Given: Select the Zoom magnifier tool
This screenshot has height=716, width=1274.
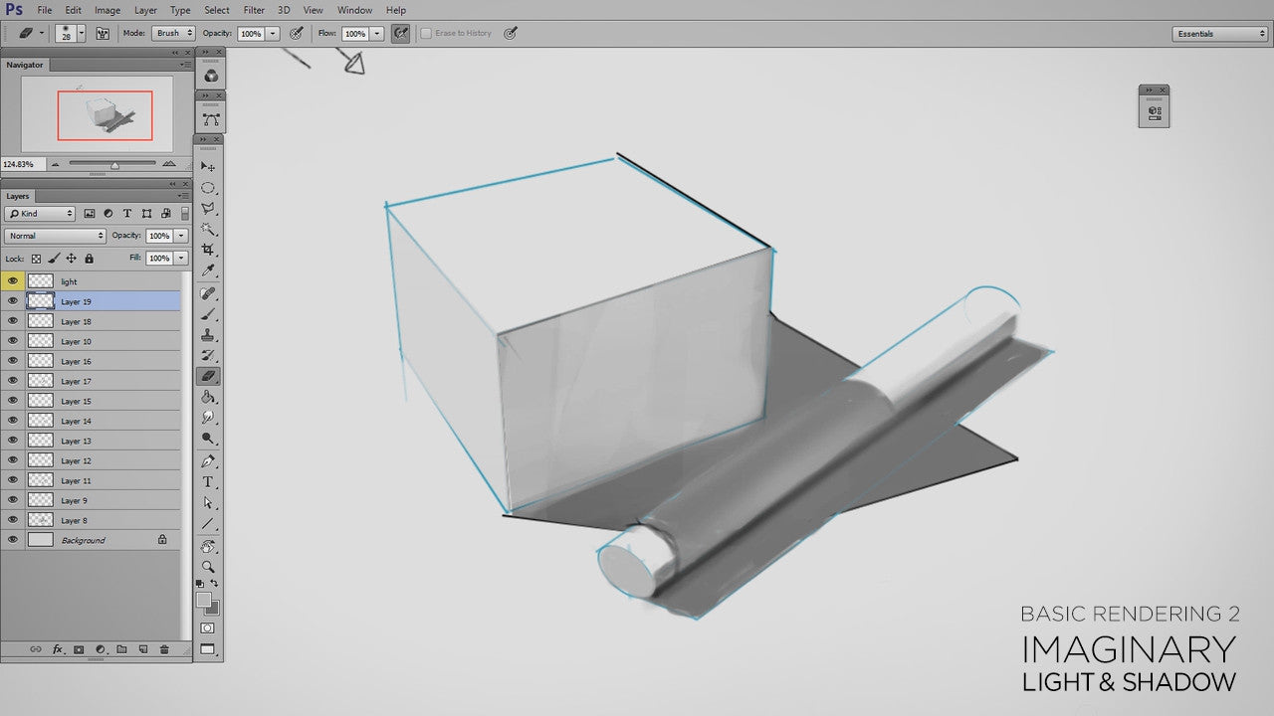Looking at the screenshot, I should pyautogui.click(x=208, y=567).
